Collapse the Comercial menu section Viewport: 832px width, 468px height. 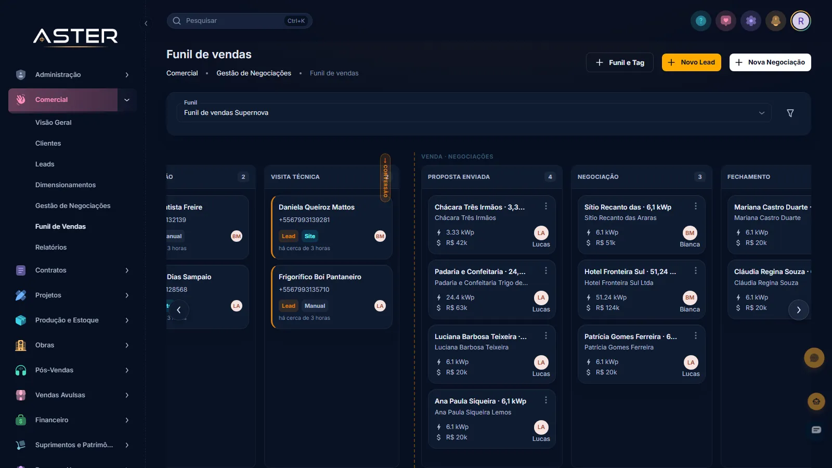127,100
